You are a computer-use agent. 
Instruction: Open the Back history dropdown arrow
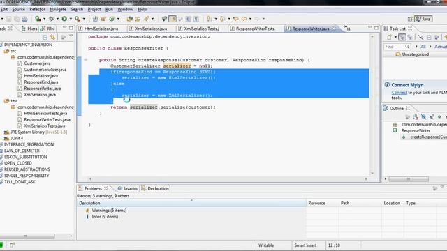[250, 19]
